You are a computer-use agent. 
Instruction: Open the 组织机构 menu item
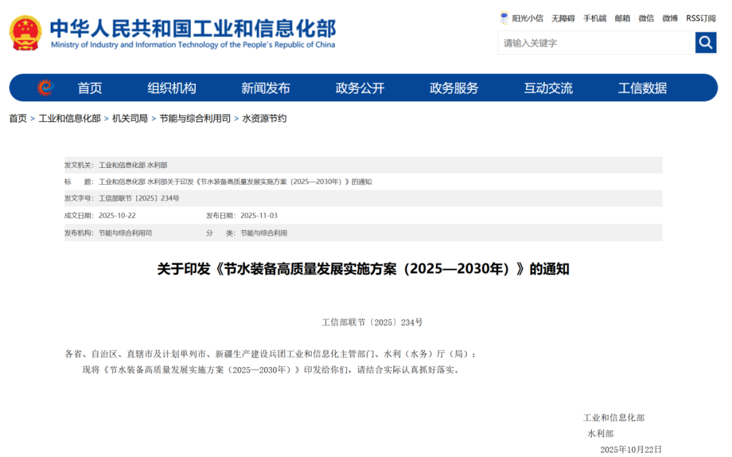[171, 88]
